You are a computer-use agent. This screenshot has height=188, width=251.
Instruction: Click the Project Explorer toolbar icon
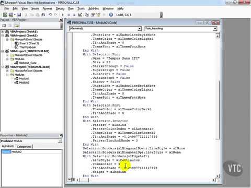[x=87, y=15]
